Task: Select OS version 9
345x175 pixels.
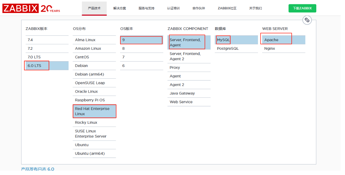Action: pos(142,40)
